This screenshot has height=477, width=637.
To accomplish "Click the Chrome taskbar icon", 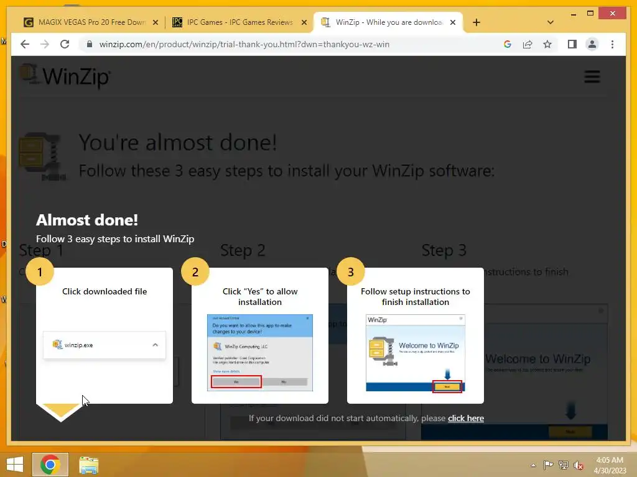I will pyautogui.click(x=50, y=465).
